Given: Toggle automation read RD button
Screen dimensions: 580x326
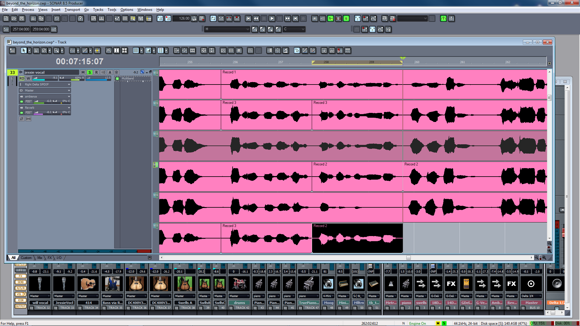Looking at the screenshot, I should [x=22, y=78].
